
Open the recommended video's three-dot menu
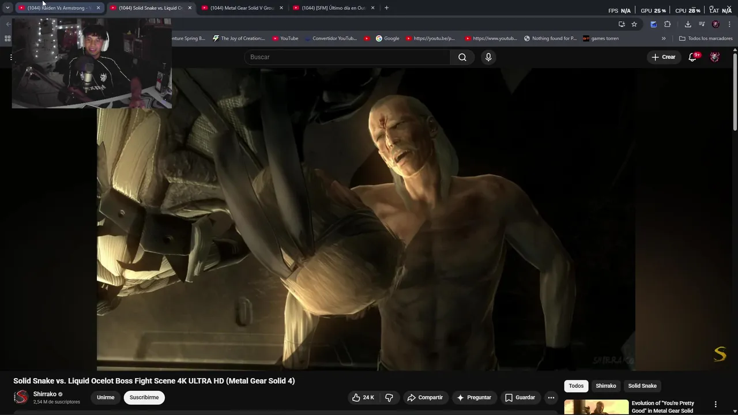pyautogui.click(x=716, y=405)
